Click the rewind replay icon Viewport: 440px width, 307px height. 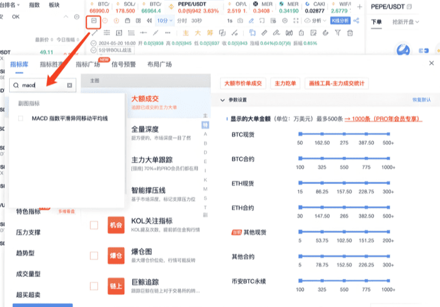[x=149, y=21]
